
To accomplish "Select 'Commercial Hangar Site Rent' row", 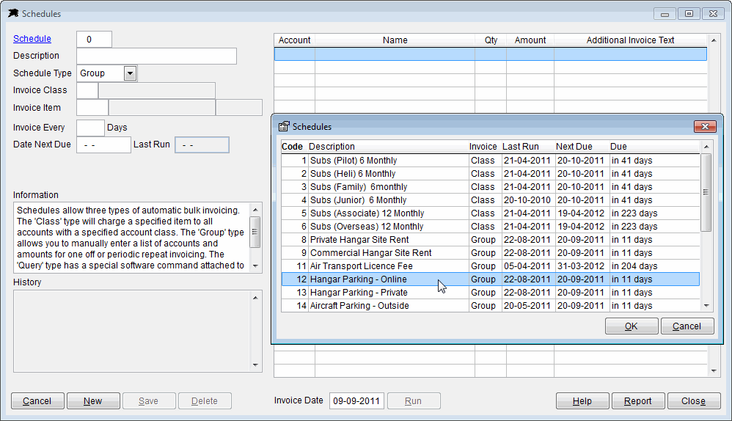I will 490,253.
